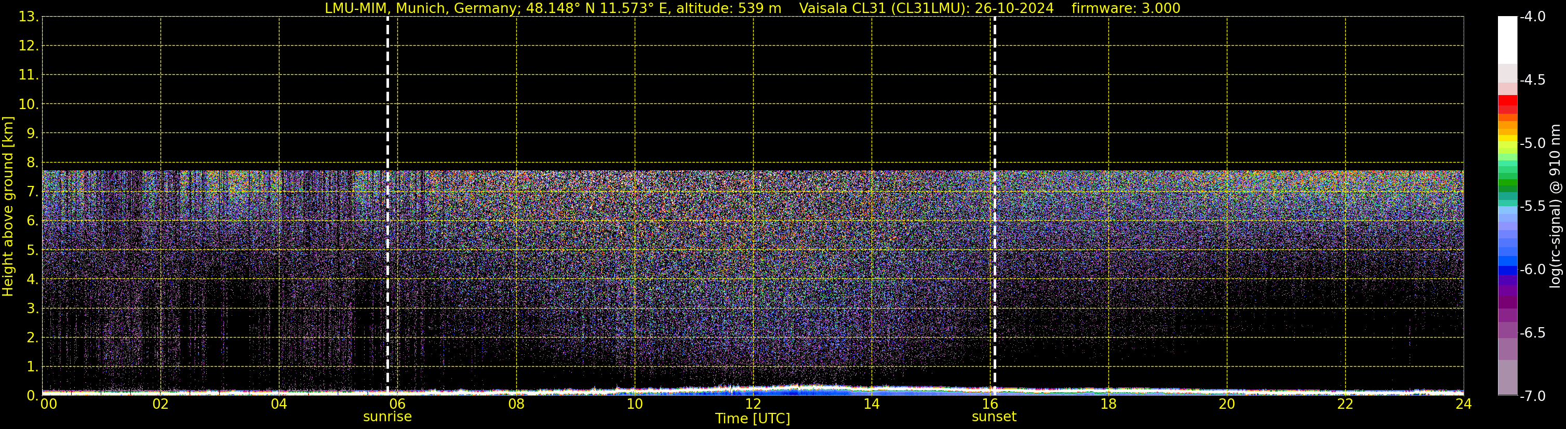
Task: Click the 22 tick on the time axis
Action: coord(1345,404)
